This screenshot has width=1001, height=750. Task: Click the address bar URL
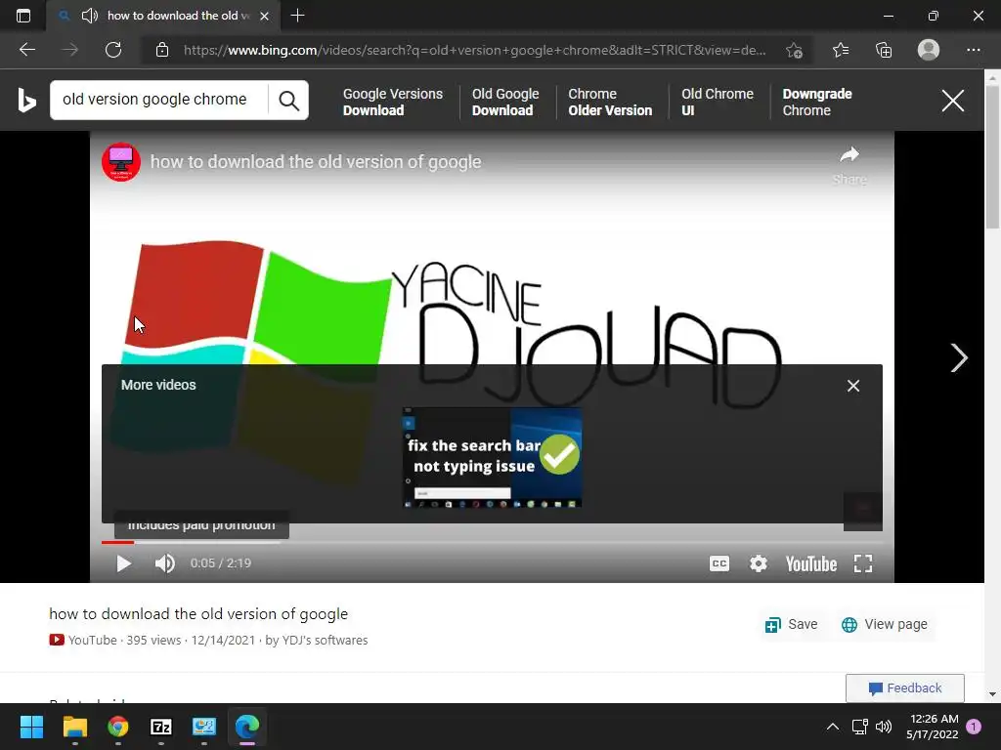click(474, 50)
